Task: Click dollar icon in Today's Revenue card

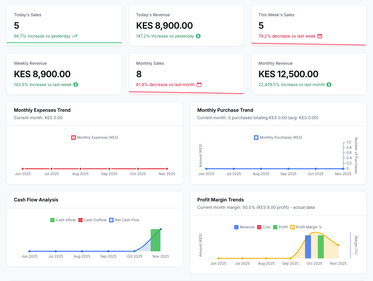Action: [198, 36]
